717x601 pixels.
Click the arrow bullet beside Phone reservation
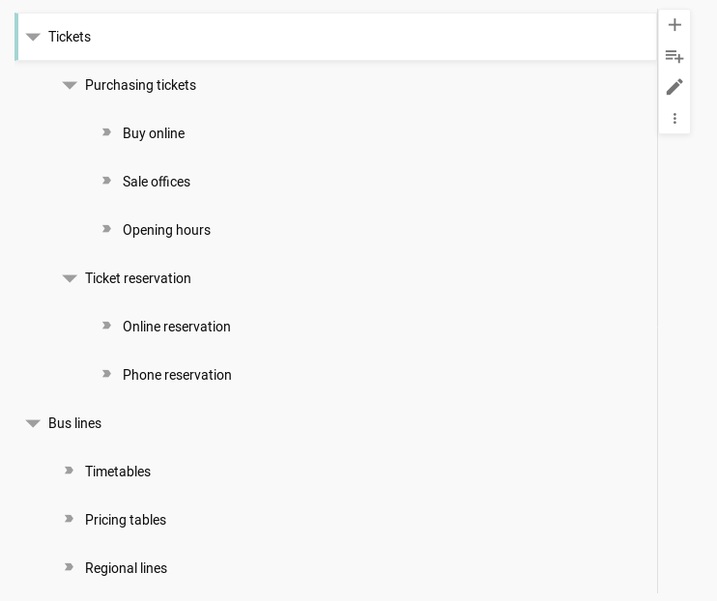coord(106,374)
